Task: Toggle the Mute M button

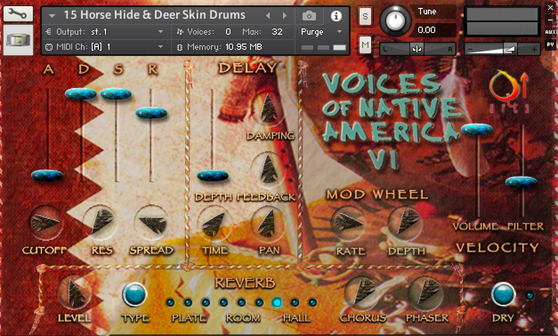Action: tap(365, 45)
